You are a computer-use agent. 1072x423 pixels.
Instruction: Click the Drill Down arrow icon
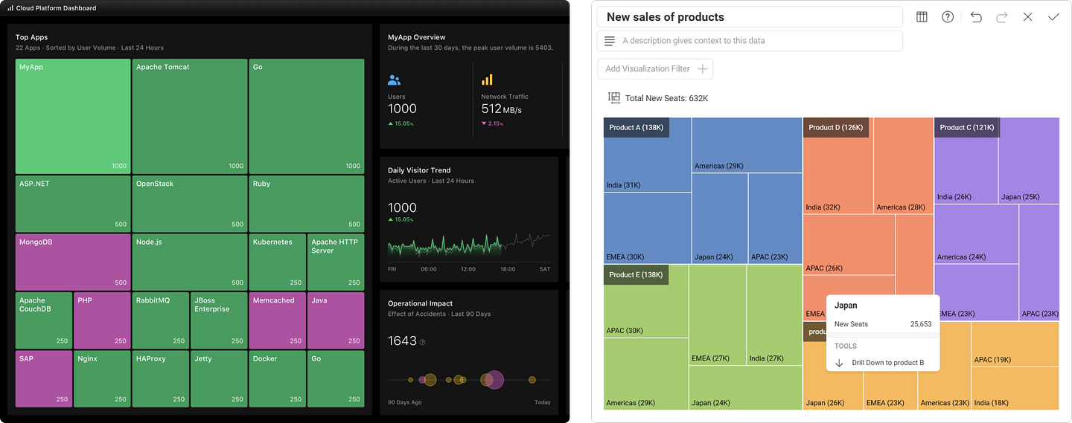[839, 363]
